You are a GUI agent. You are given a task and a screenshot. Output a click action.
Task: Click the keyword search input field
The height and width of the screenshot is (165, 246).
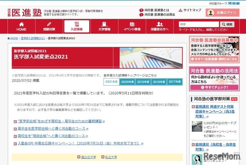click(x=199, y=24)
